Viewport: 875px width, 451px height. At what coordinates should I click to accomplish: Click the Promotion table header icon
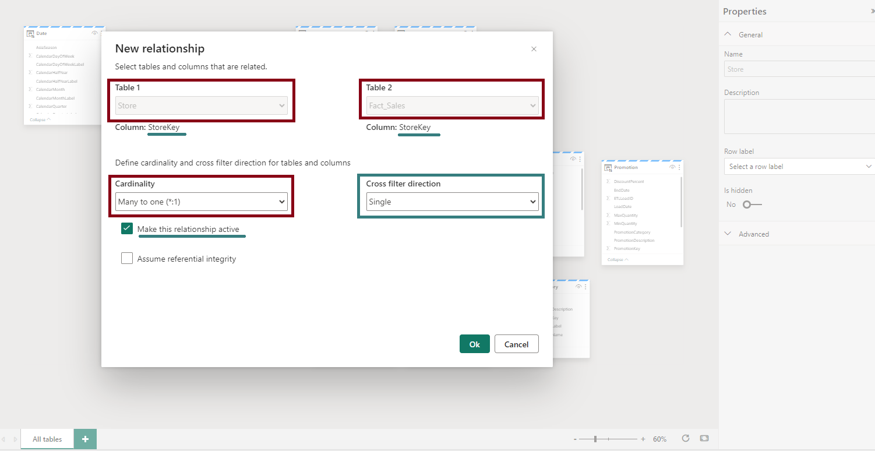coord(608,167)
